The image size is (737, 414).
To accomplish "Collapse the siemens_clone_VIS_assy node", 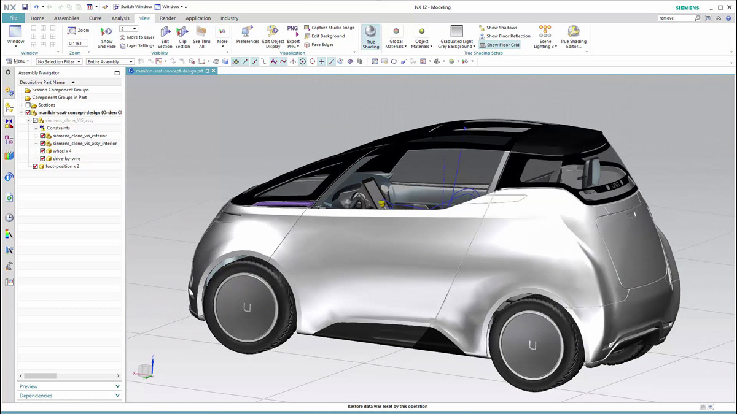I will pos(28,120).
